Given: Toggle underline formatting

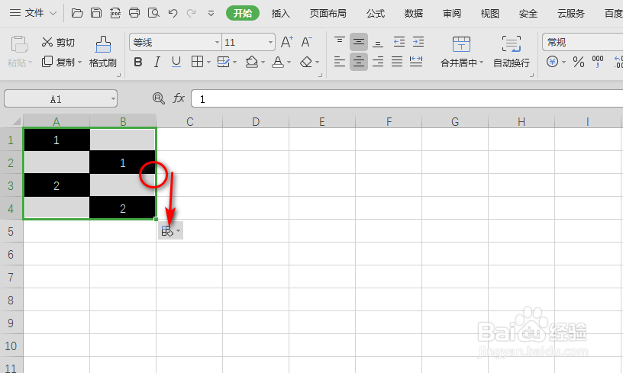Looking at the screenshot, I should (176, 62).
